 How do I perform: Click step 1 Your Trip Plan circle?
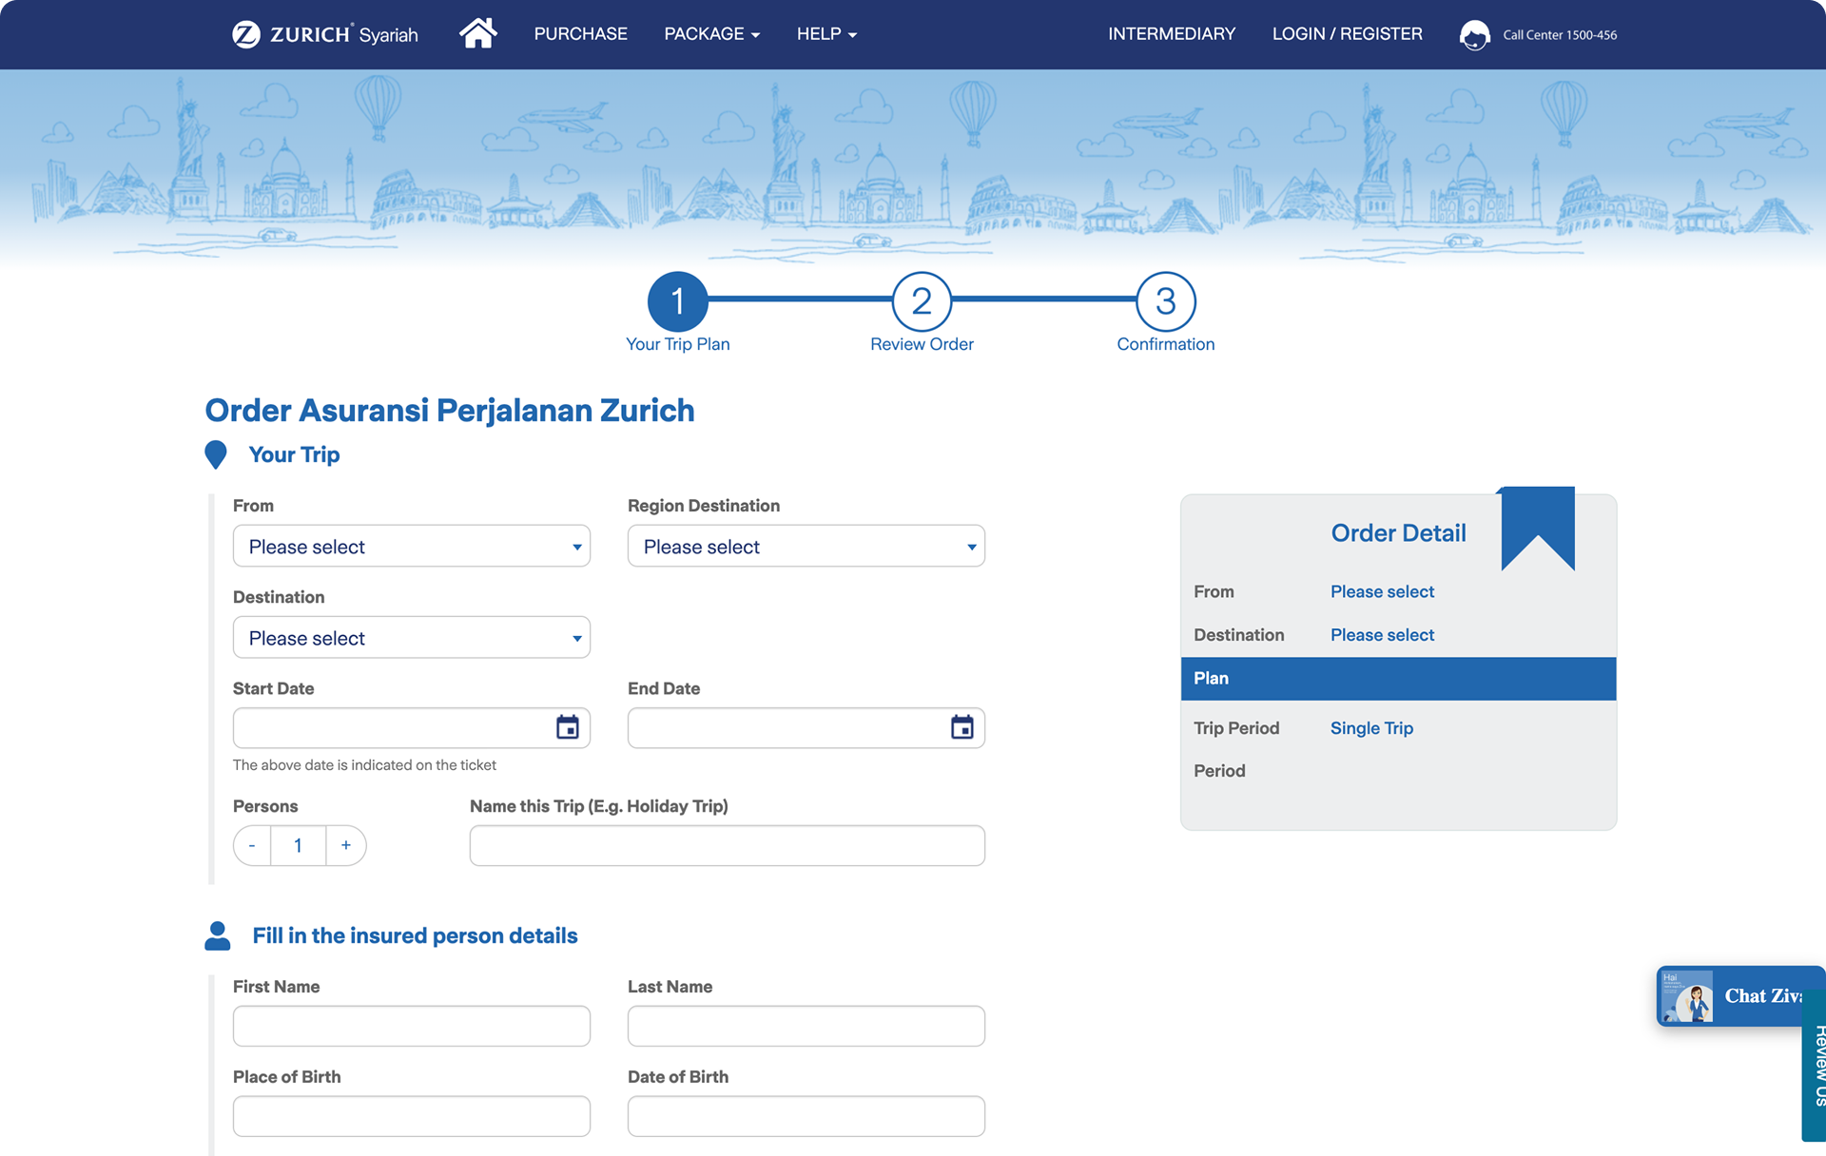(x=678, y=301)
